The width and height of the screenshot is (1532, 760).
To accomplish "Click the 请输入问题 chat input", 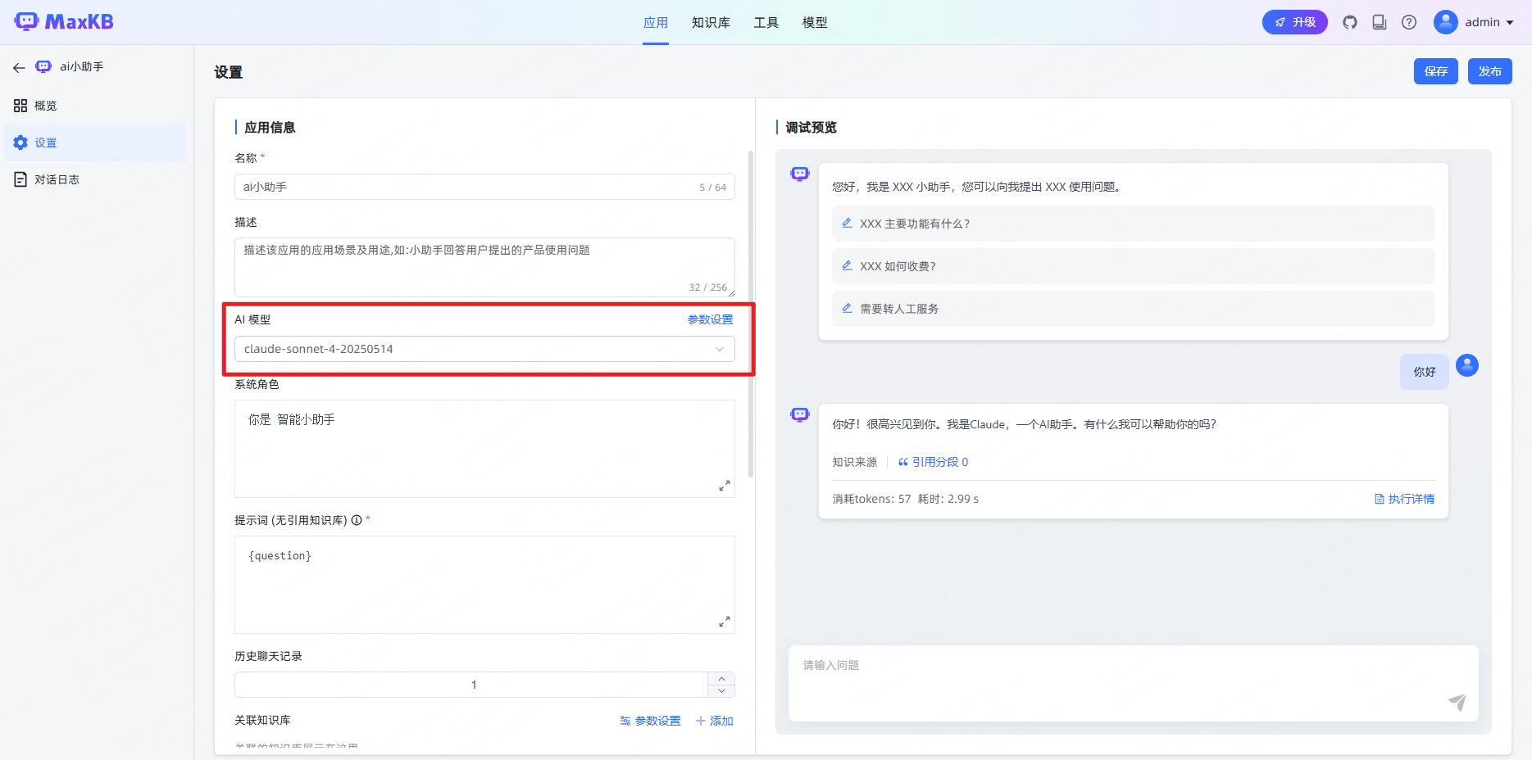I will tap(1134, 683).
